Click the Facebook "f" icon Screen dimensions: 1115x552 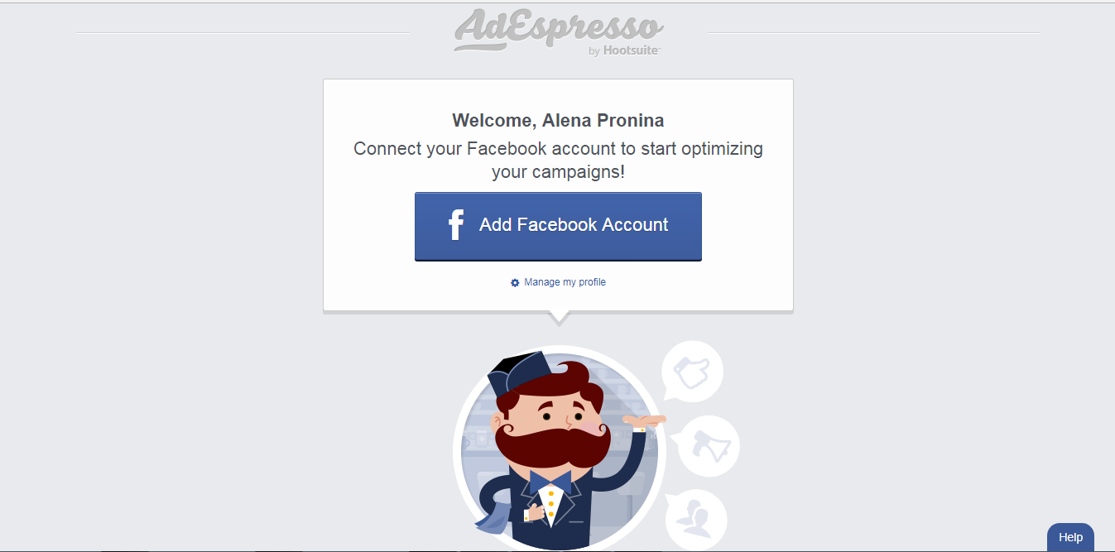[456, 225]
